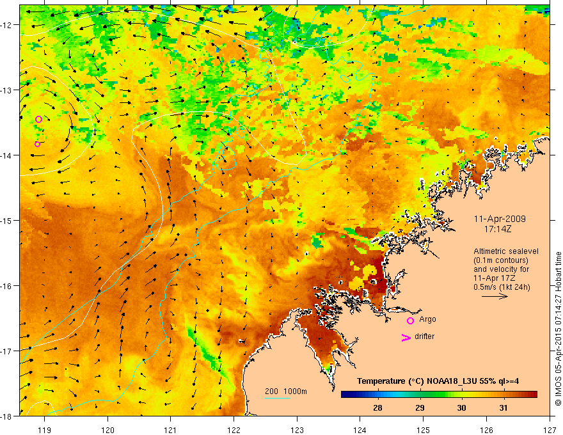Click the 'Altimetric sealevel' caption text
Viewport: 563px width, 435px height.
pyautogui.click(x=505, y=251)
